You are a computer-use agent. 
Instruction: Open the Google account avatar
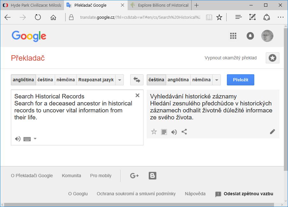(267, 36)
